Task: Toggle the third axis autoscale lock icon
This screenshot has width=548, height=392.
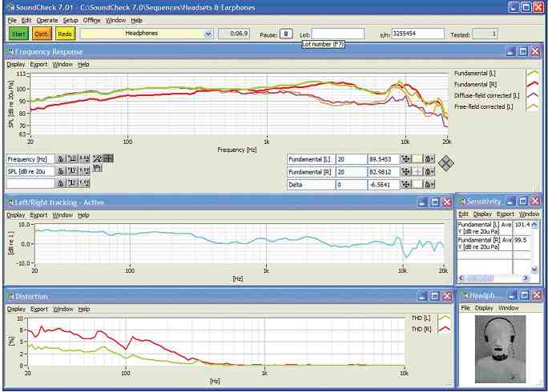Action: pyautogui.click(x=61, y=183)
